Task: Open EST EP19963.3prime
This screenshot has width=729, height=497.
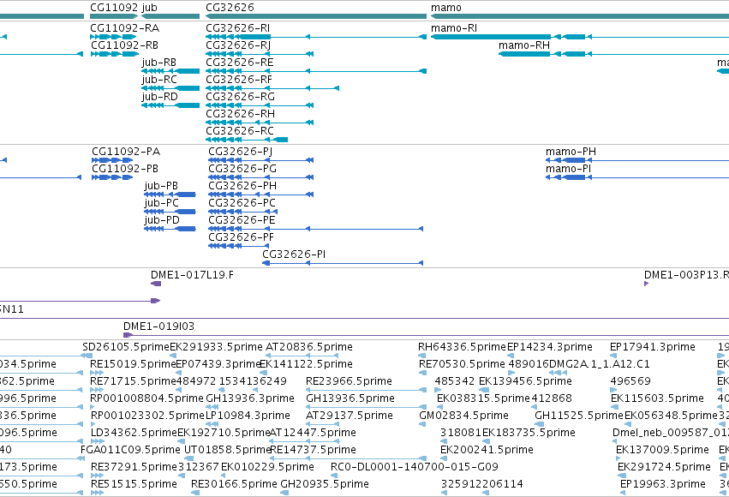Action: click(x=662, y=485)
